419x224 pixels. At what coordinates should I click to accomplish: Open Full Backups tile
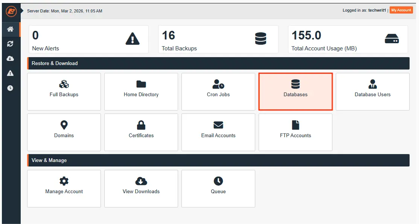click(x=64, y=91)
